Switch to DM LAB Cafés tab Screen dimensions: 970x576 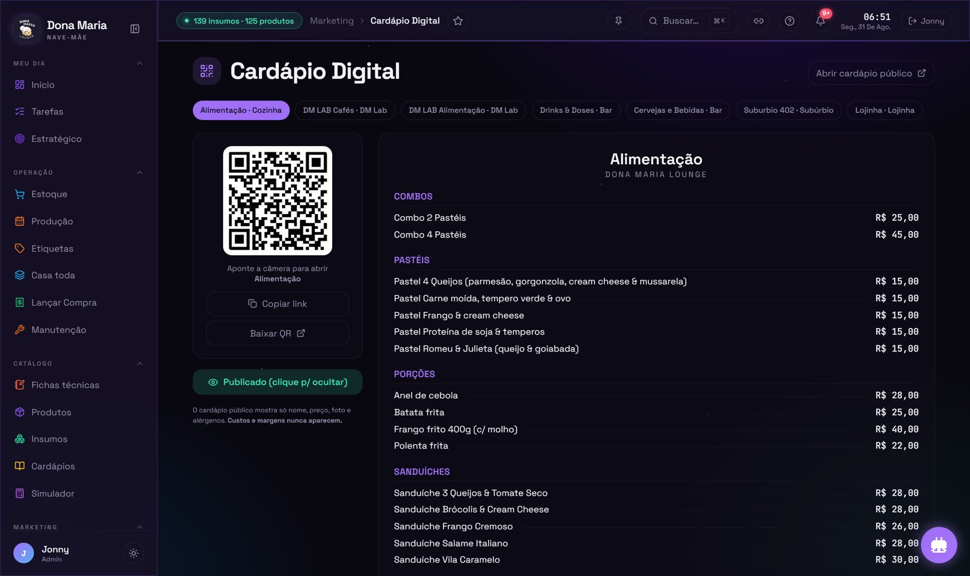pos(345,110)
